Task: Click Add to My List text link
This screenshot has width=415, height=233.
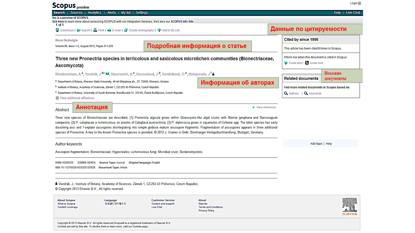Action: pos(171,30)
